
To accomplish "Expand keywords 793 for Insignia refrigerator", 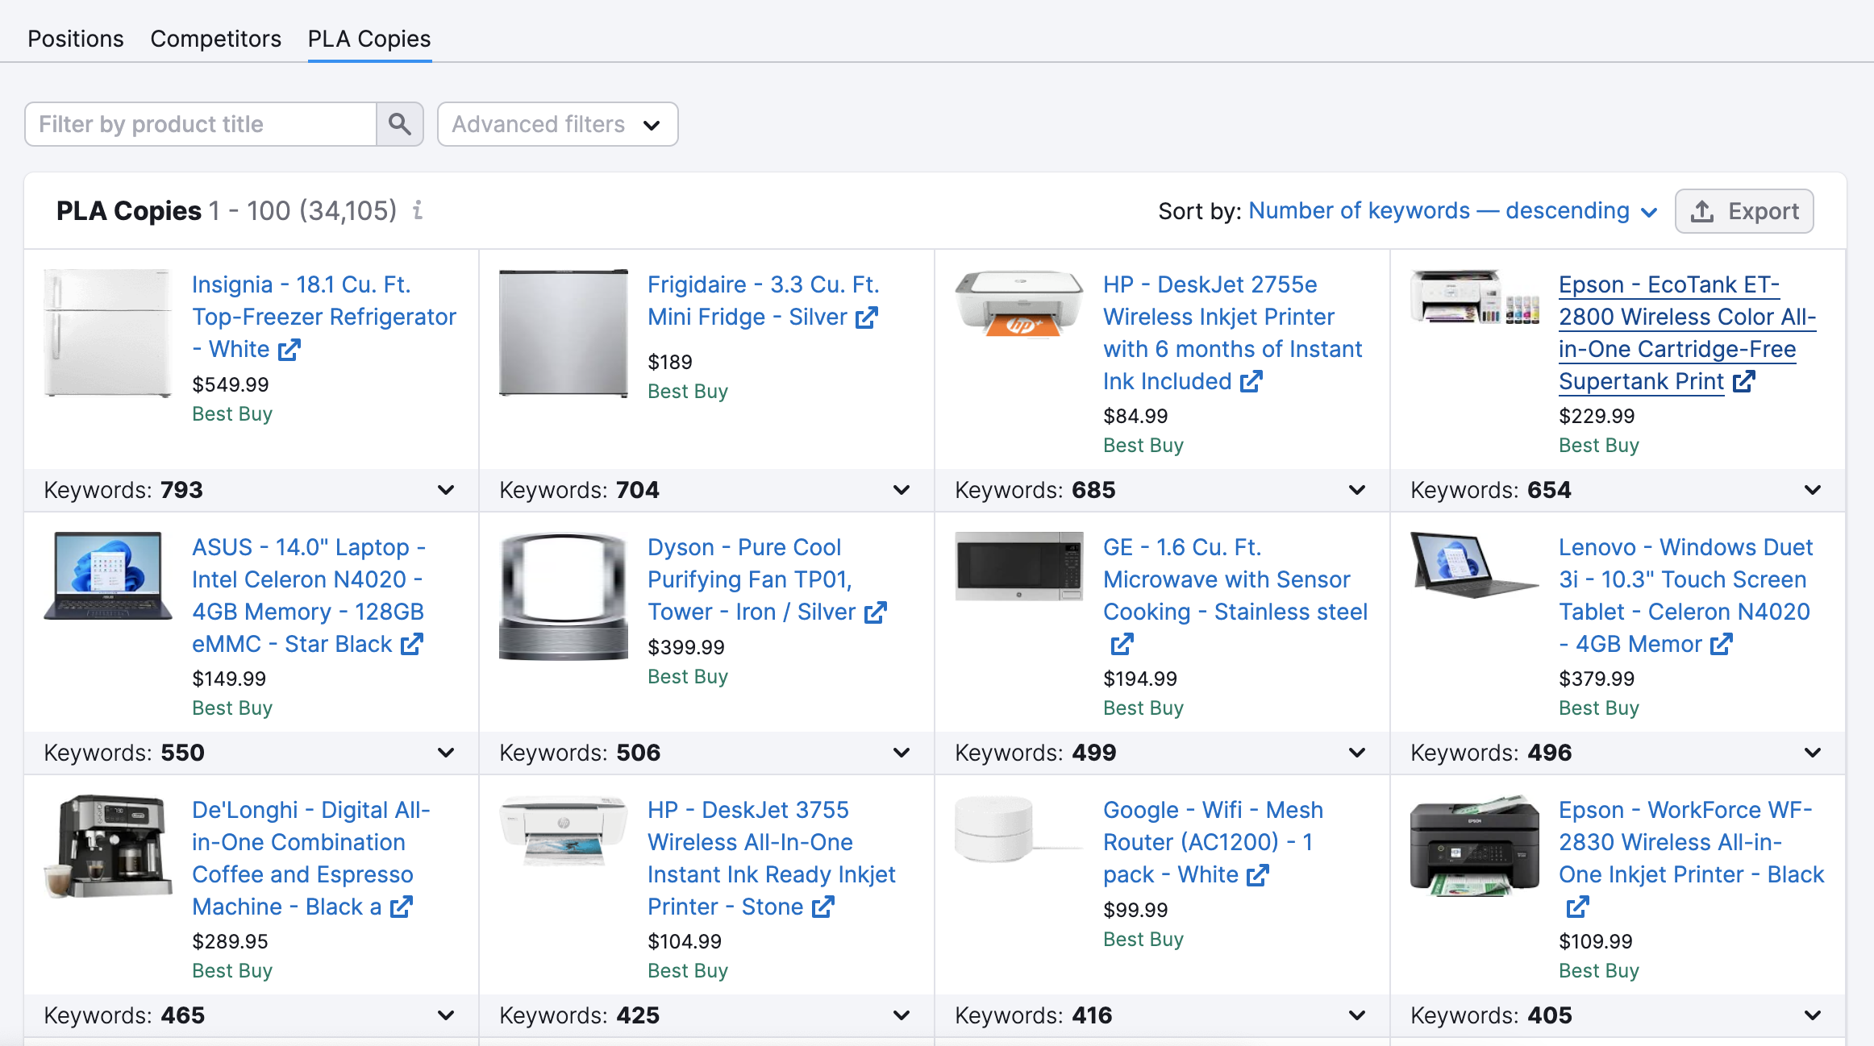I will coord(446,490).
